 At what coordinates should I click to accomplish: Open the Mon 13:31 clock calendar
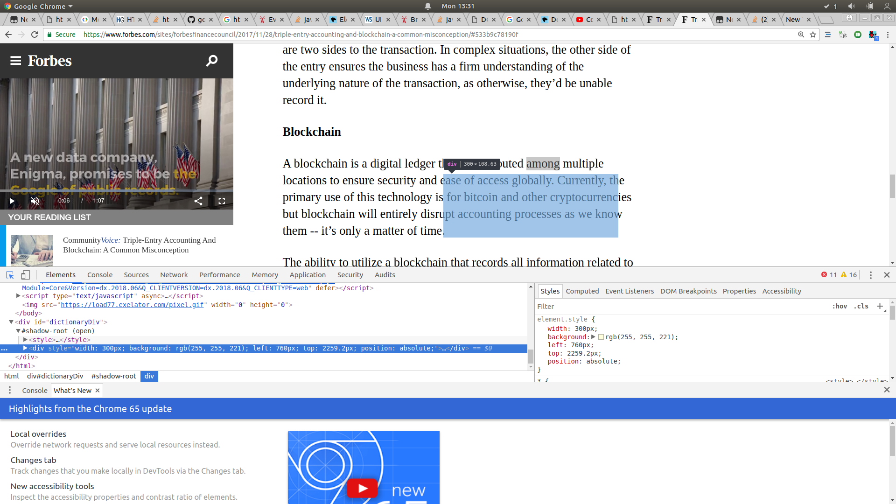(458, 6)
